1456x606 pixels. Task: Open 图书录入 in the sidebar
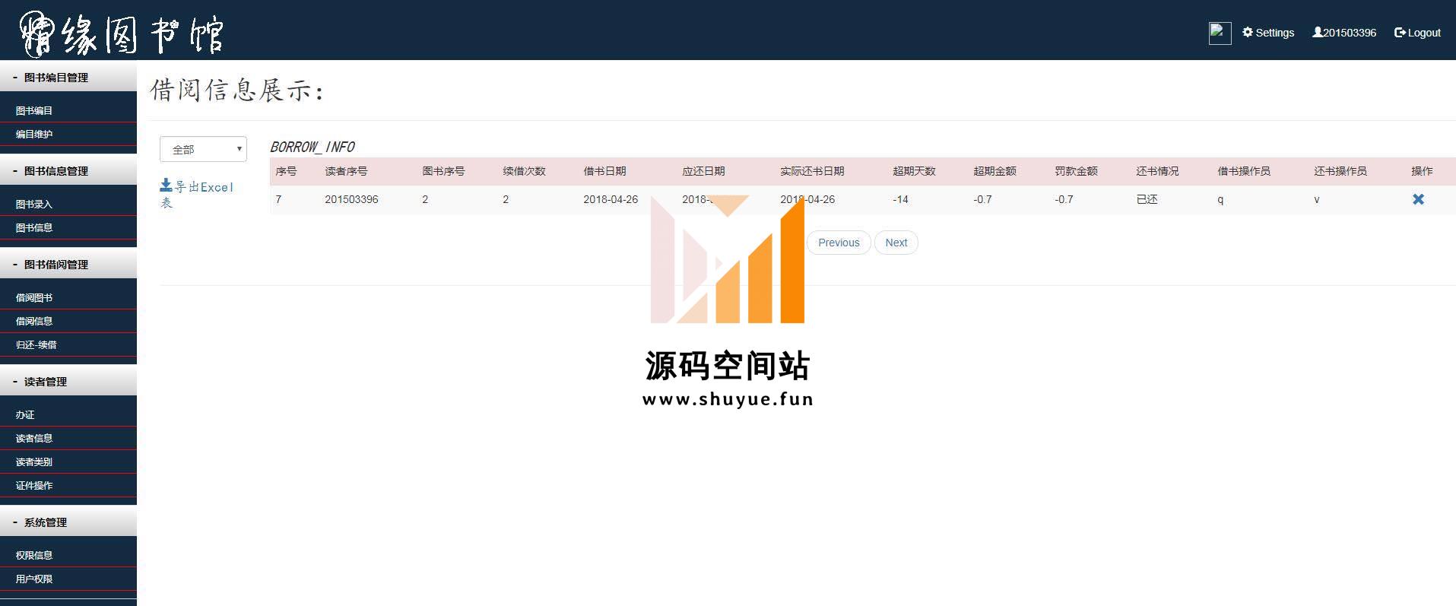(x=34, y=205)
